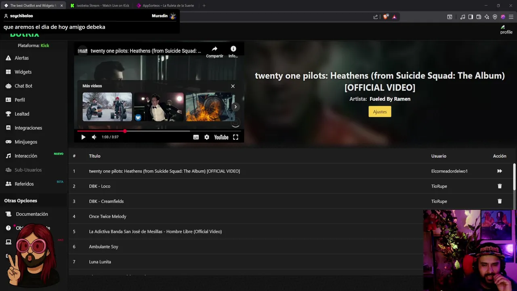Open browser profile avatar
Screen dimensions: 517x291
(x=503, y=17)
